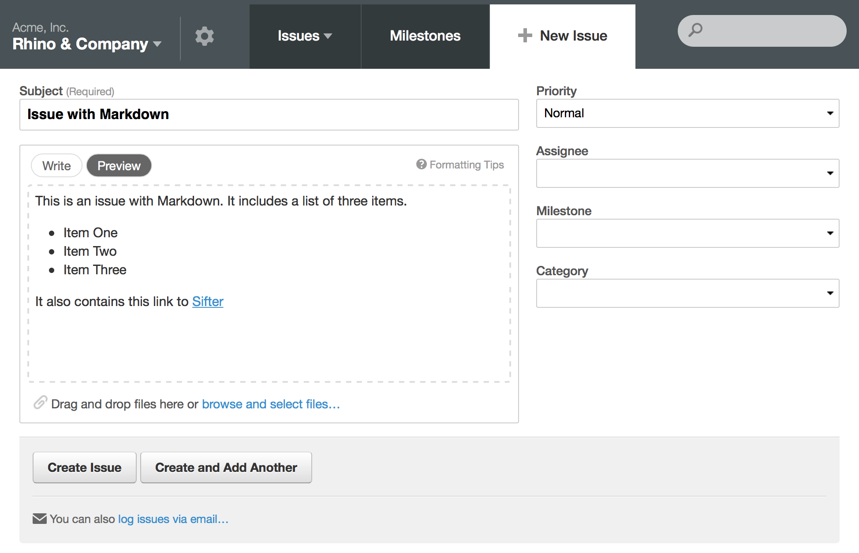Screen dimensions: 859x553
Task: Expand the Issues menu
Action: click(x=305, y=36)
